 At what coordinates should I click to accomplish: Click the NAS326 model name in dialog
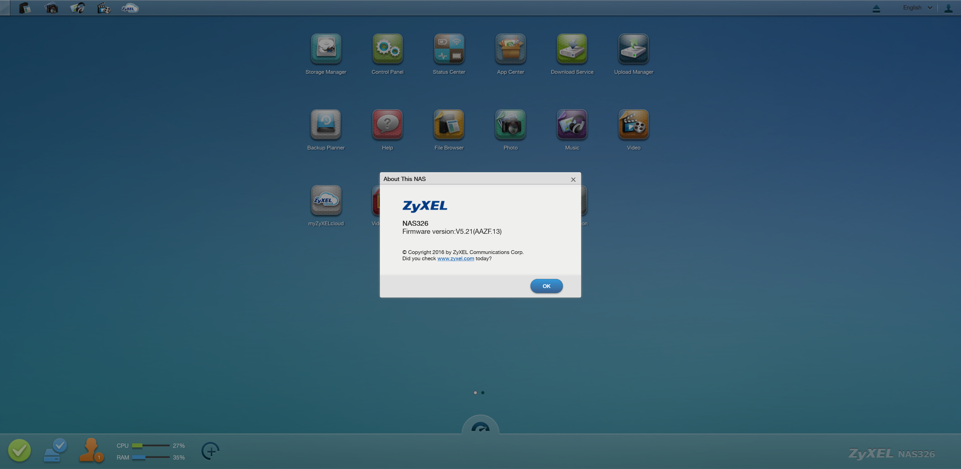(x=415, y=223)
